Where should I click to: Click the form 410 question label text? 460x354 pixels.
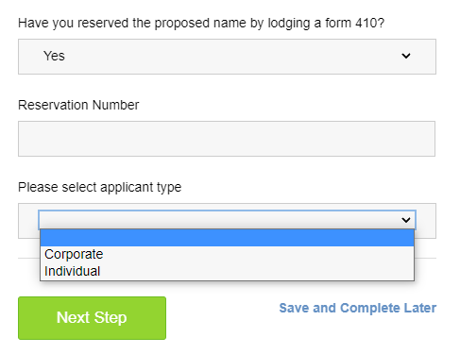click(x=201, y=24)
